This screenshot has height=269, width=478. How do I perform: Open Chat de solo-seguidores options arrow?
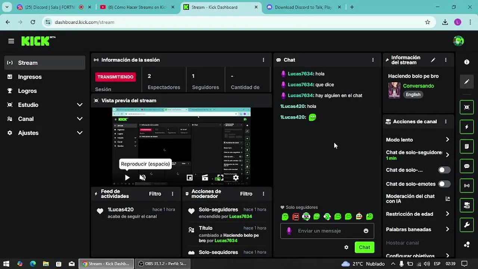[447, 155]
